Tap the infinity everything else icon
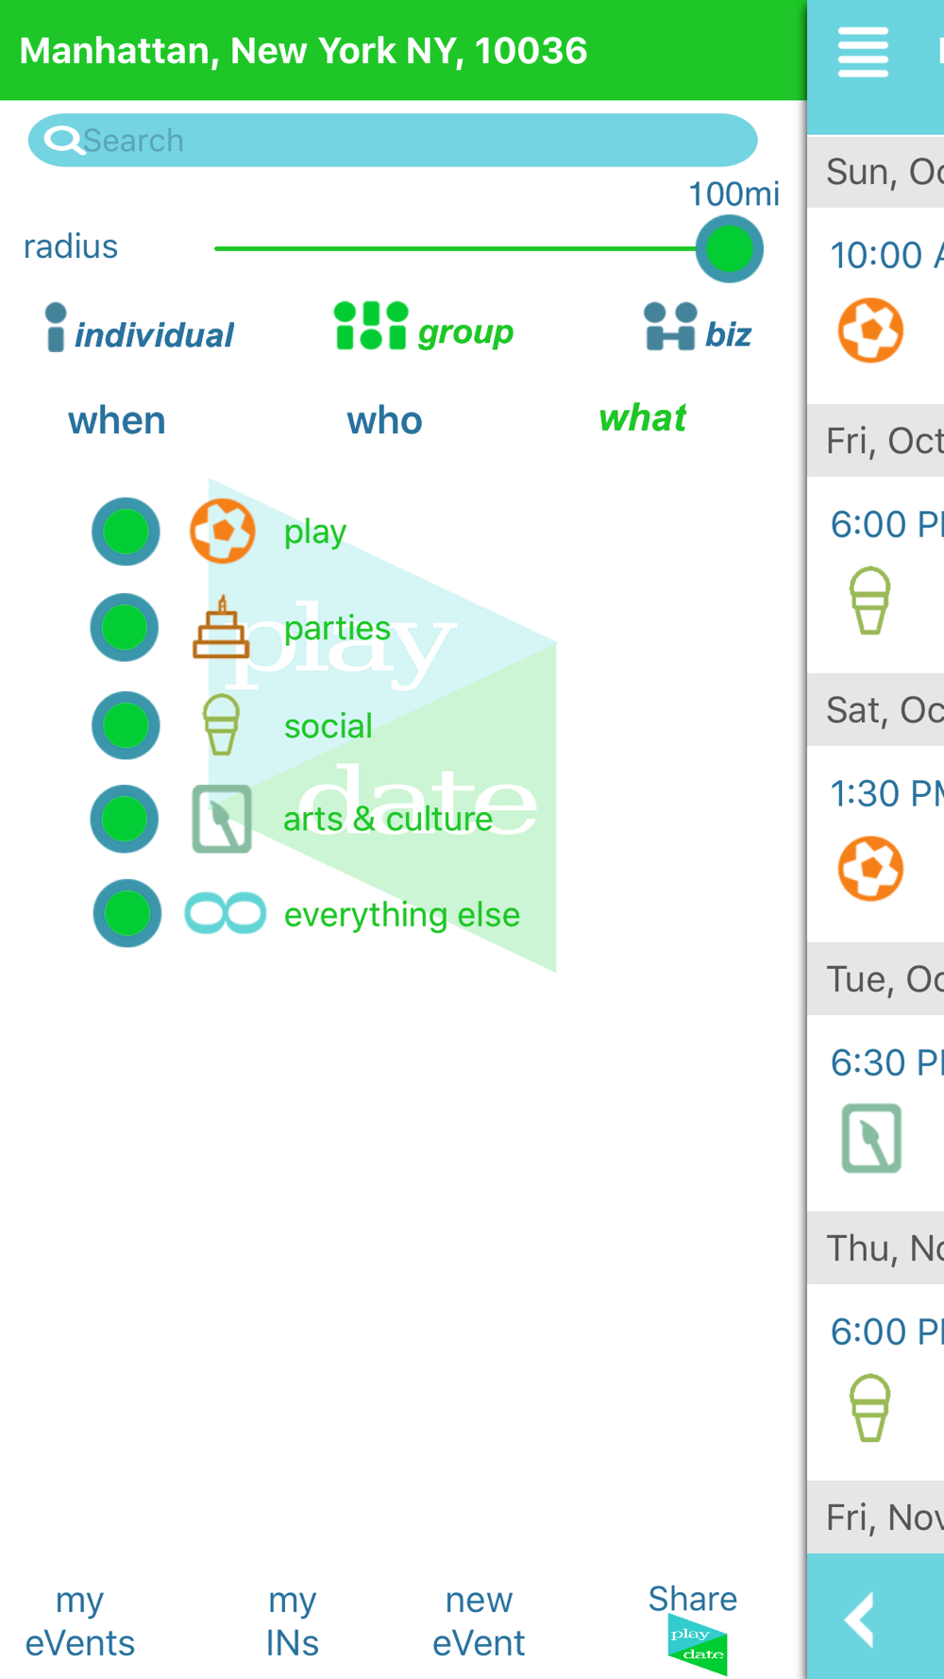 226,913
